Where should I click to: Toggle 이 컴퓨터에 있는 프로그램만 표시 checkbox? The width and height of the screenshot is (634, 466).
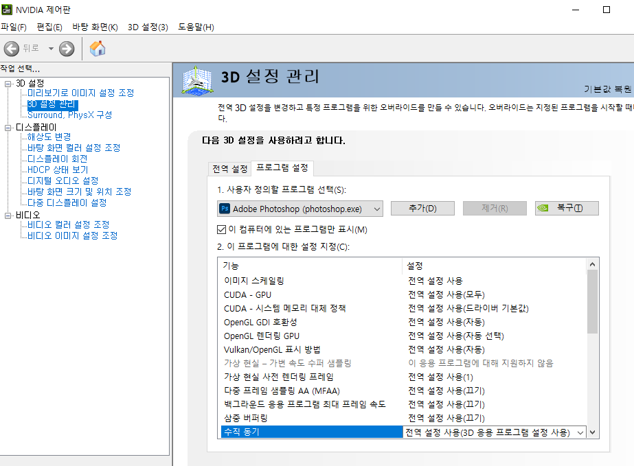221,229
